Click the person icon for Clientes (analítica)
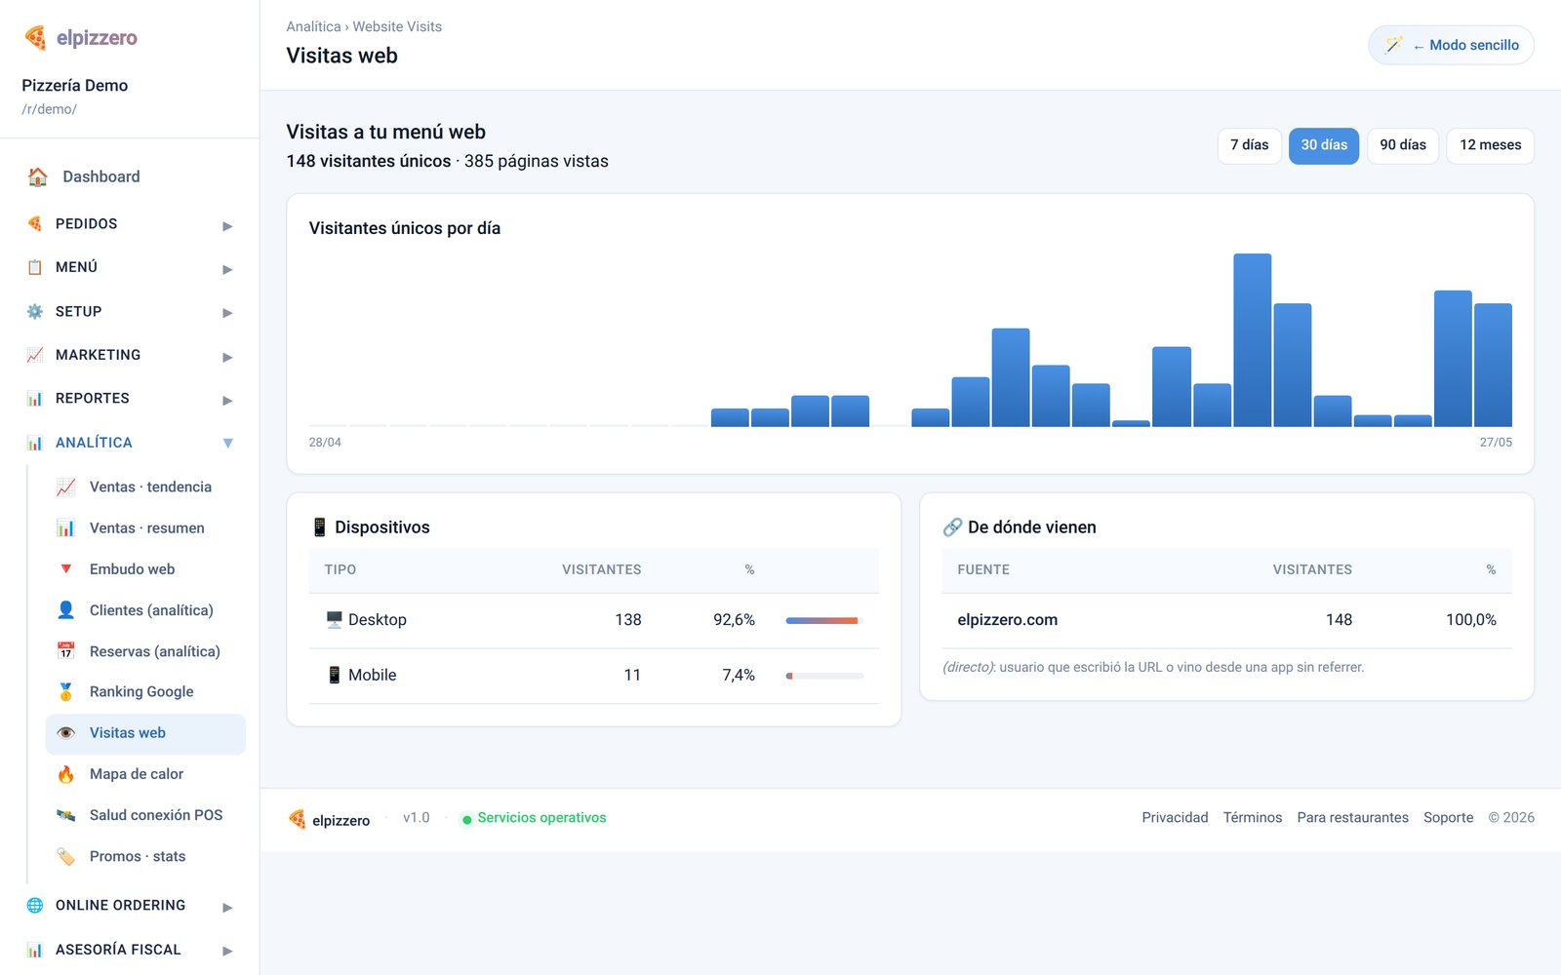This screenshot has width=1561, height=975. (x=65, y=609)
